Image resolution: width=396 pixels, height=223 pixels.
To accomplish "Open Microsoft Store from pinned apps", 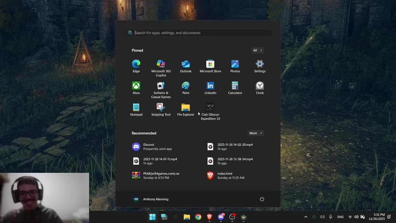I will 210,67.
